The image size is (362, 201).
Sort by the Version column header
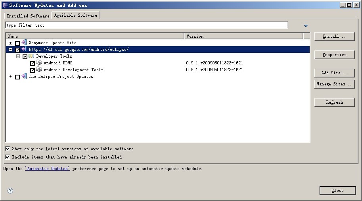click(x=243, y=36)
